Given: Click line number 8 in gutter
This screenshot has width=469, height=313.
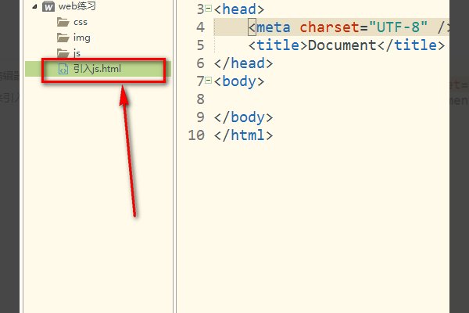Looking at the screenshot, I should point(200,99).
